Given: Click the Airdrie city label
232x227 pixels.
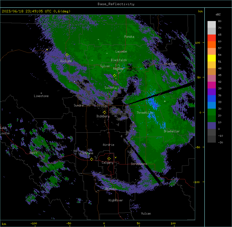Looking at the screenshot, I should pos(109,145).
